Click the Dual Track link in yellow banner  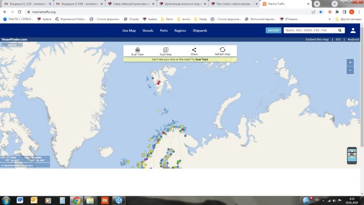pos(202,59)
